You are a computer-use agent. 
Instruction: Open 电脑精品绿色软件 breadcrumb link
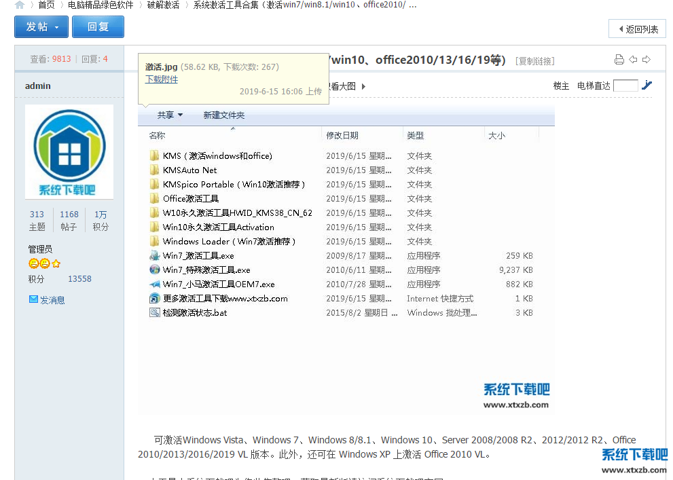(101, 5)
